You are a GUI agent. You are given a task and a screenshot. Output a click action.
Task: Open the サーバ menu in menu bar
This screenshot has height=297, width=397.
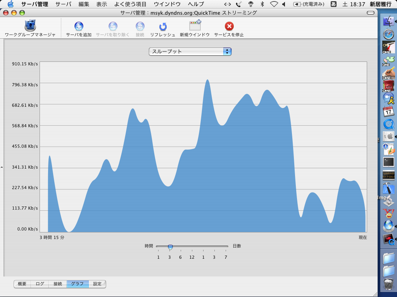click(x=63, y=4)
